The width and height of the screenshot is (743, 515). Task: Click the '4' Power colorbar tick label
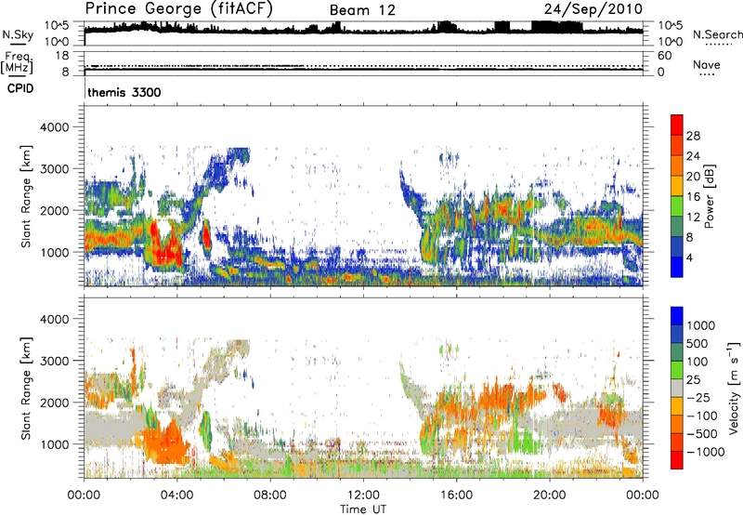click(x=689, y=257)
